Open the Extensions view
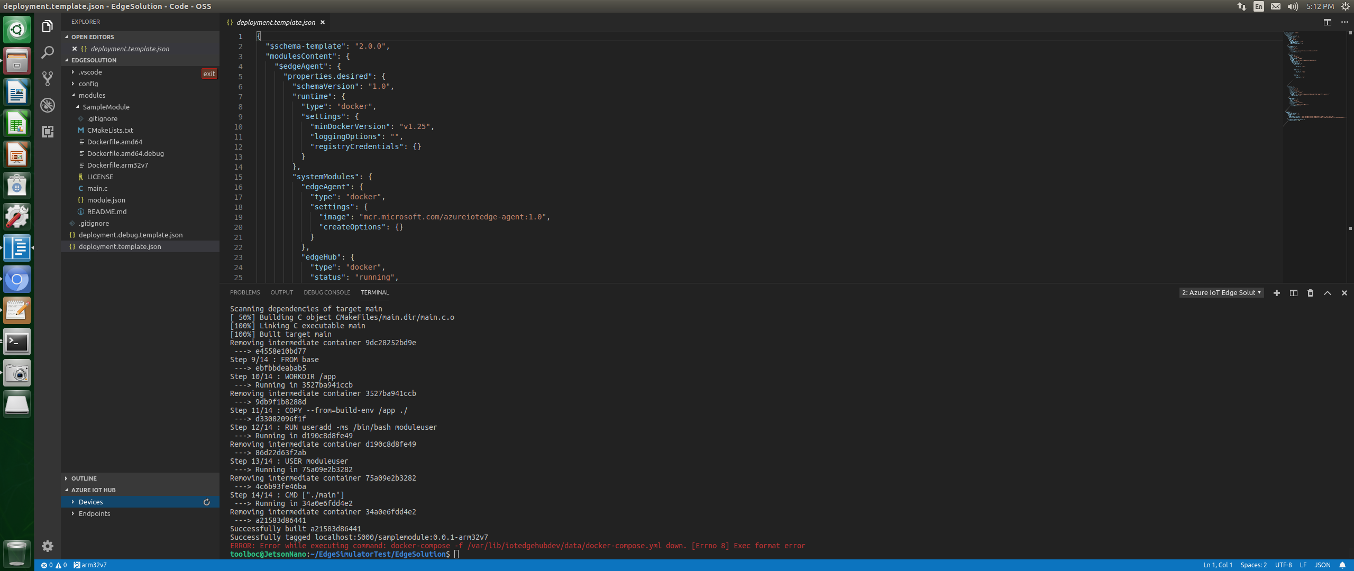Screen dimensions: 1354x571 [x=48, y=132]
